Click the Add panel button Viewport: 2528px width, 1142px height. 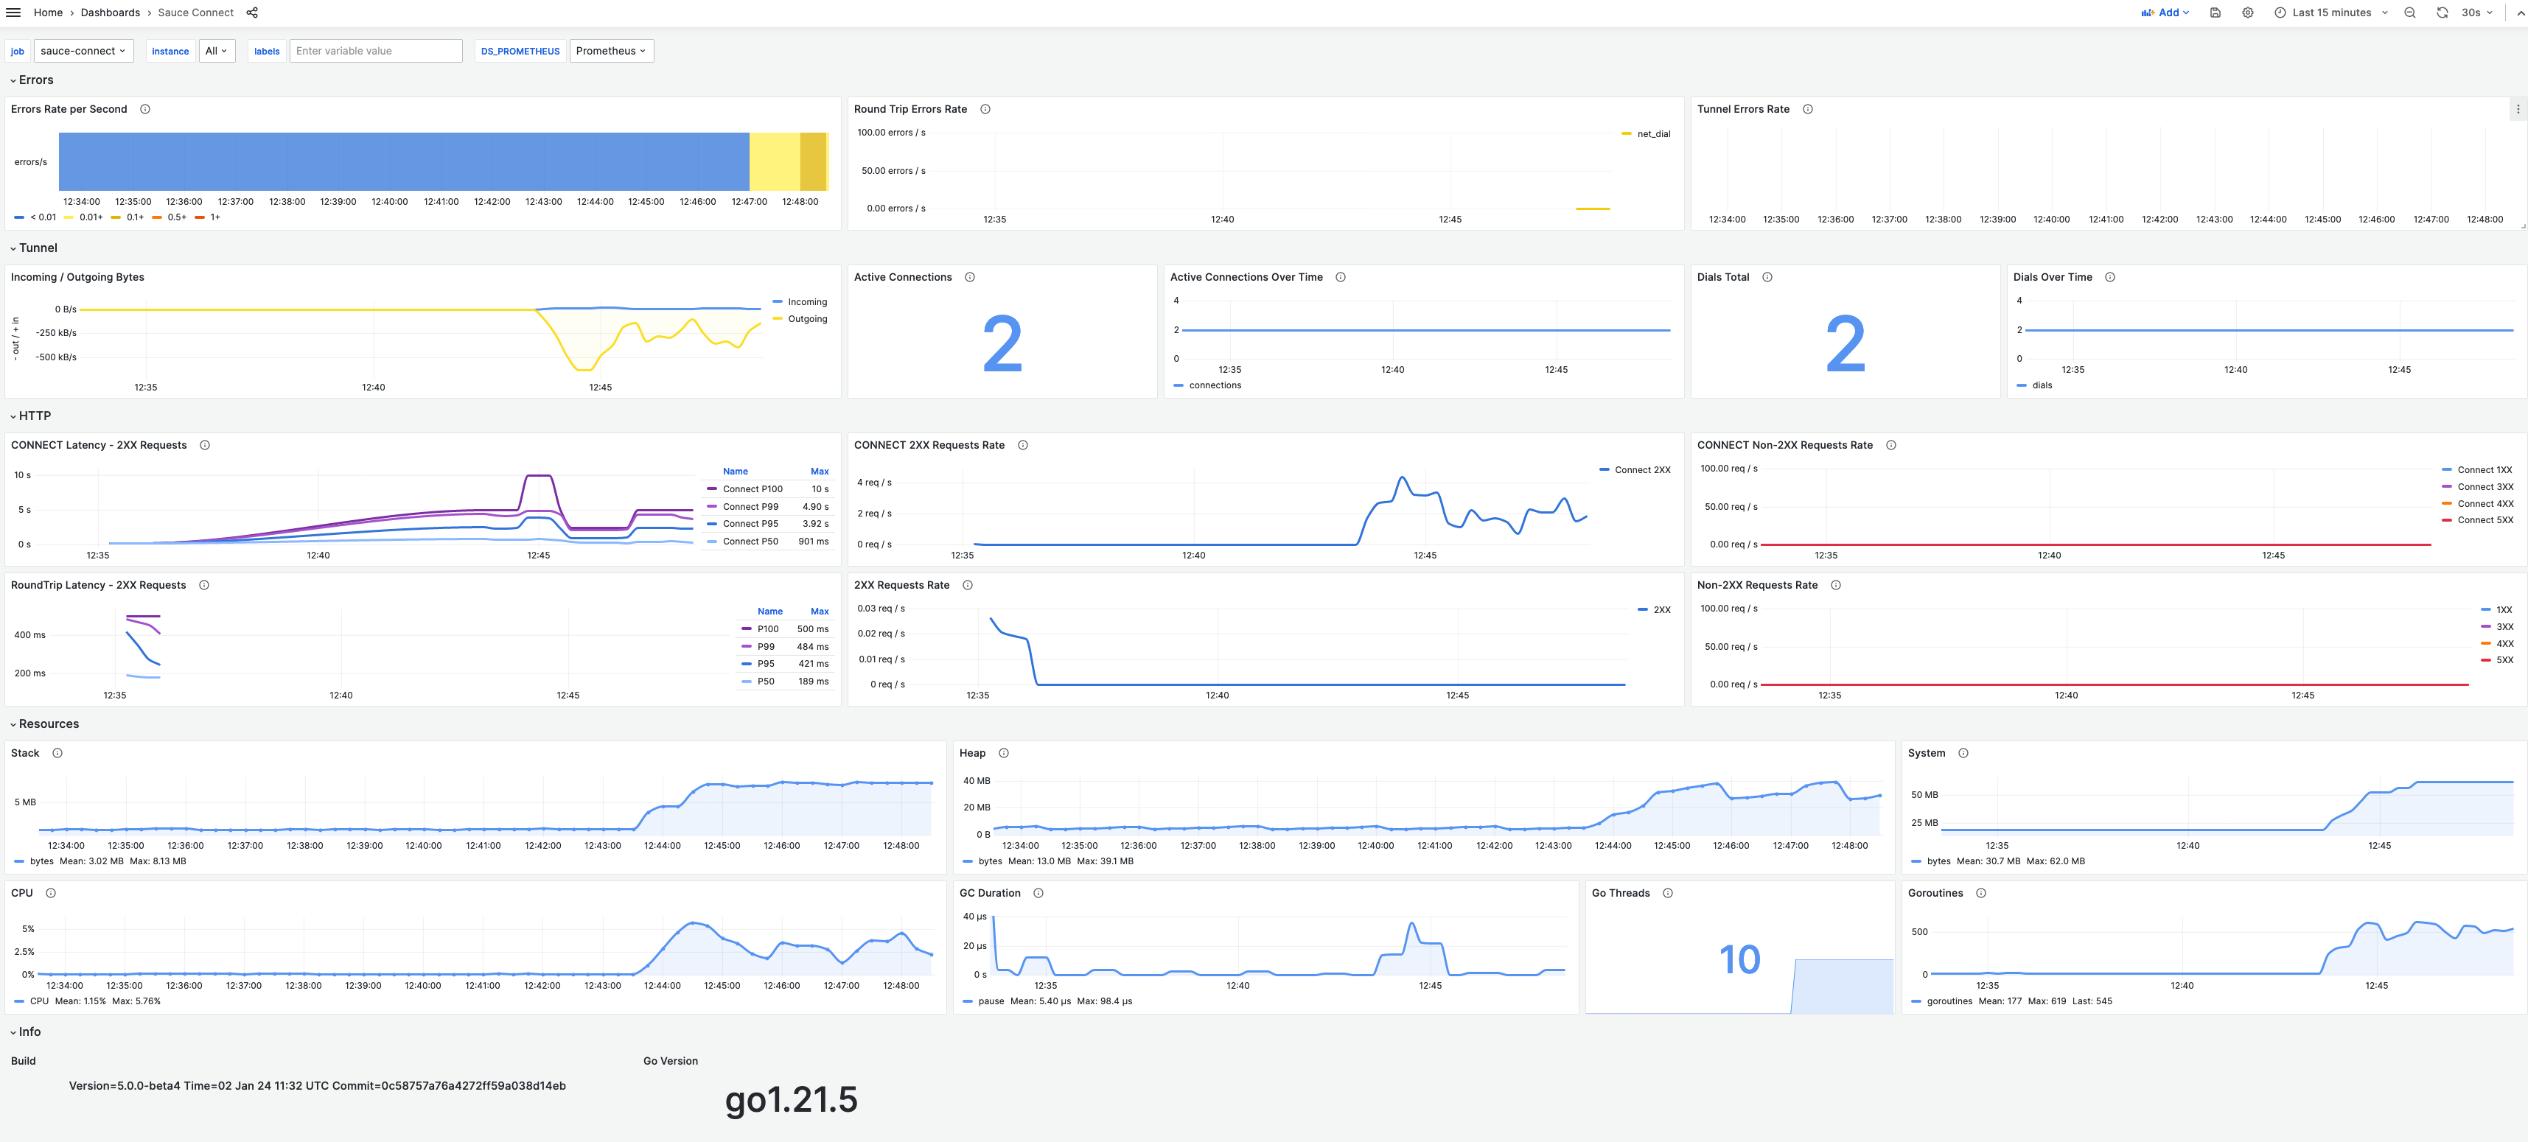tap(2166, 12)
